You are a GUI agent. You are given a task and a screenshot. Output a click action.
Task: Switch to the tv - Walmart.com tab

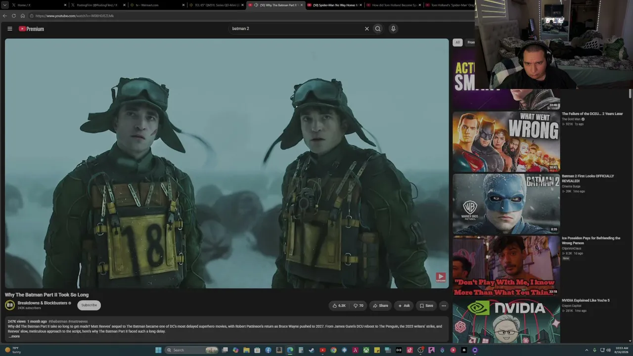coord(157,5)
